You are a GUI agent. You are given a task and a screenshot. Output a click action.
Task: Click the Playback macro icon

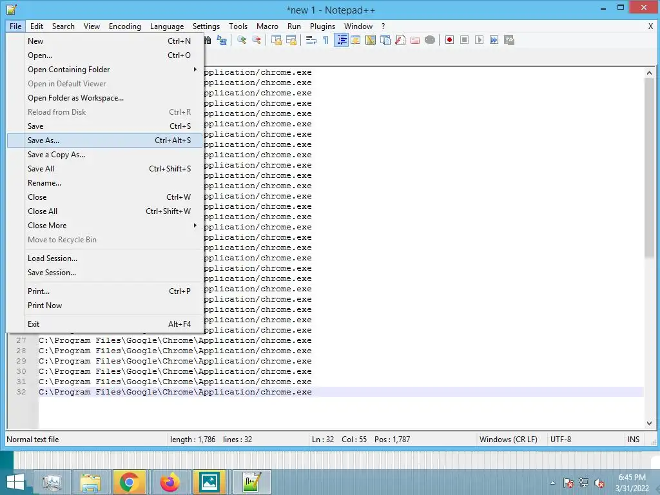point(479,40)
